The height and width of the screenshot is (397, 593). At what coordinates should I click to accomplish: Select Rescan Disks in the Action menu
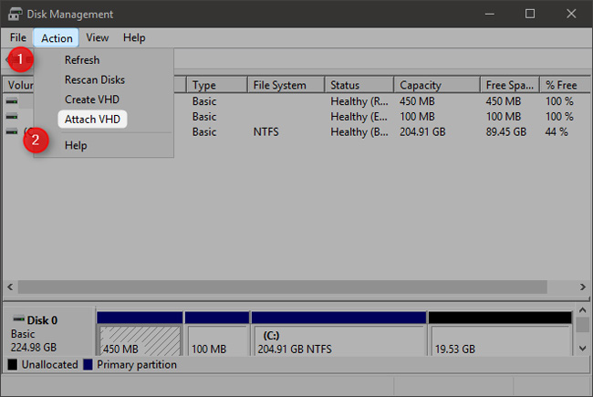[x=94, y=79]
